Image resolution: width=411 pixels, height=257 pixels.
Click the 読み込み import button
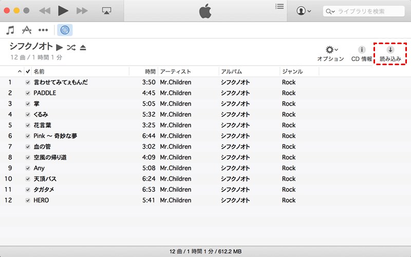click(390, 54)
